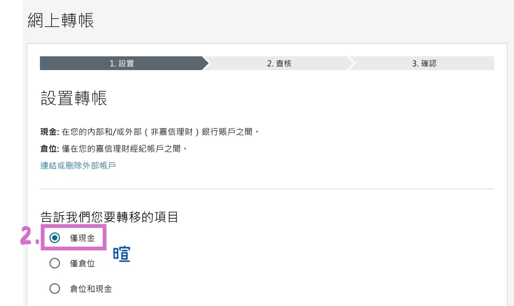Click the blue 暄 stamp annotation

pyautogui.click(x=122, y=253)
